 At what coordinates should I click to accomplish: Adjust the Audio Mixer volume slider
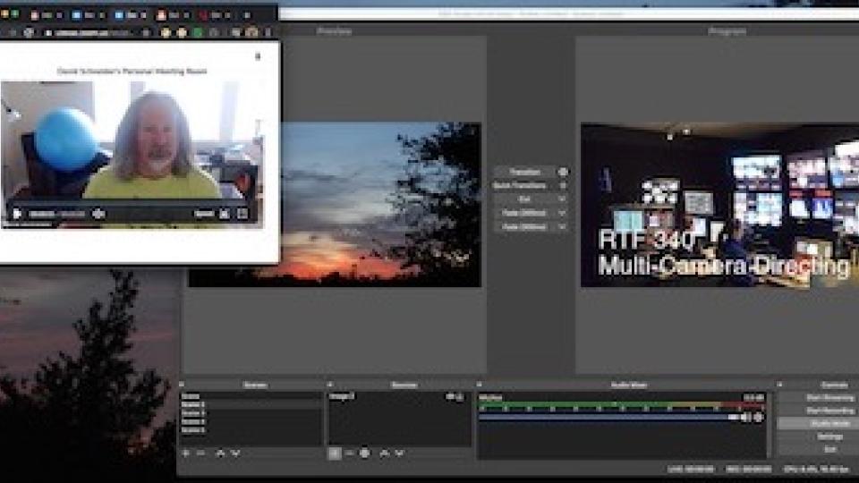608,418
